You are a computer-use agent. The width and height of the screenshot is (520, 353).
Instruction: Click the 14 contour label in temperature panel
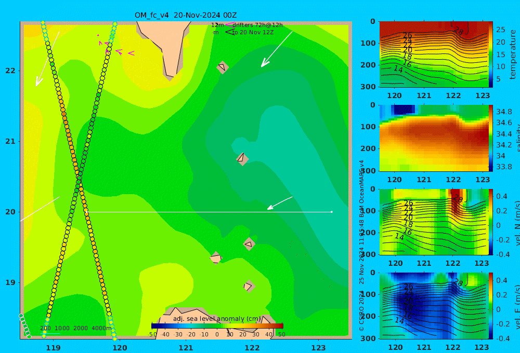(398, 69)
